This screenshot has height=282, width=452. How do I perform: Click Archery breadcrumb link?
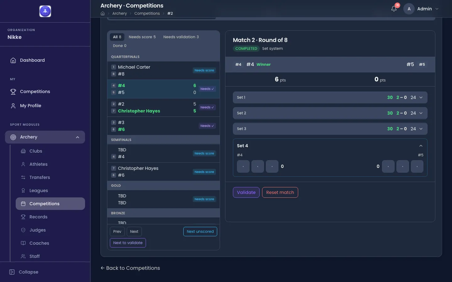pos(120,13)
